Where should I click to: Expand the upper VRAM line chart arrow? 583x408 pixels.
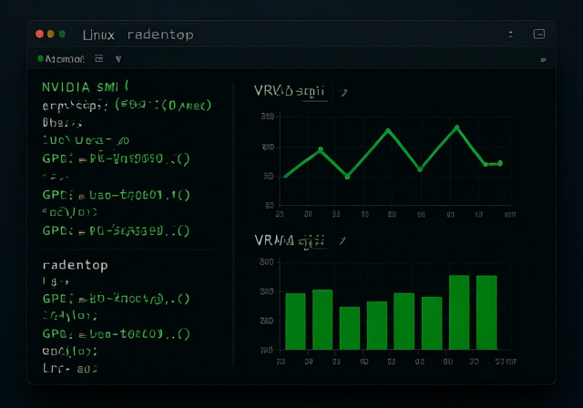pos(343,92)
